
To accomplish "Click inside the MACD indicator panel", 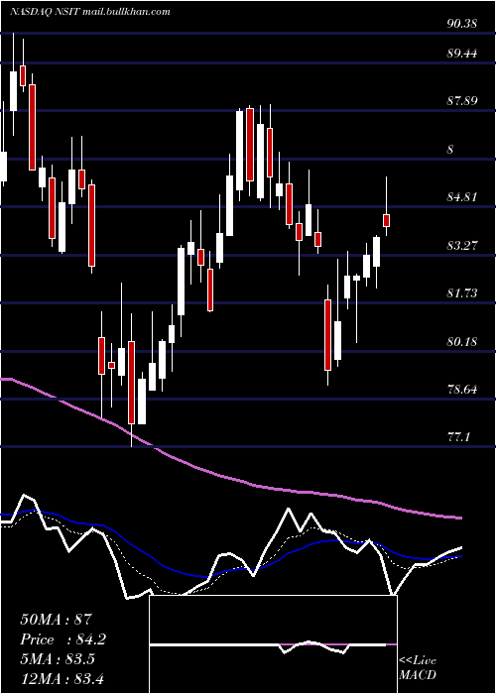I will [273, 644].
